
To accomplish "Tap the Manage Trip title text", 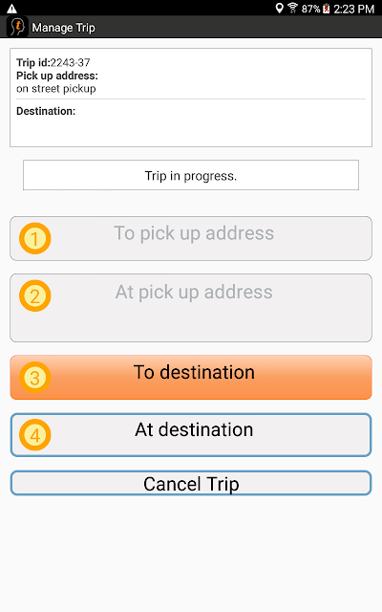I will point(64,28).
